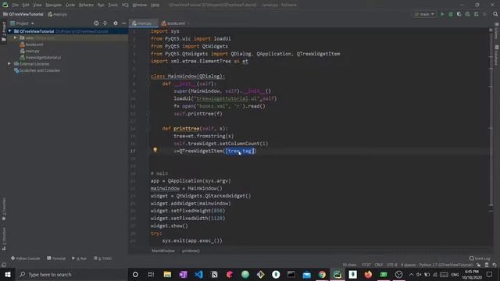Select main.py in the project tree
The width and height of the screenshot is (500, 281).
pos(30,51)
